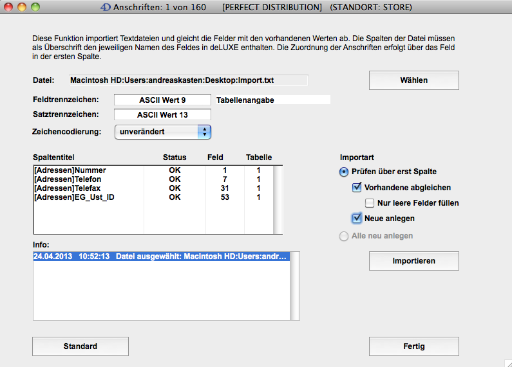Screen dimensions: 512x367
Task: Enable 'Nur leere Felder füllen' checkbox
Action: pyautogui.click(x=370, y=203)
